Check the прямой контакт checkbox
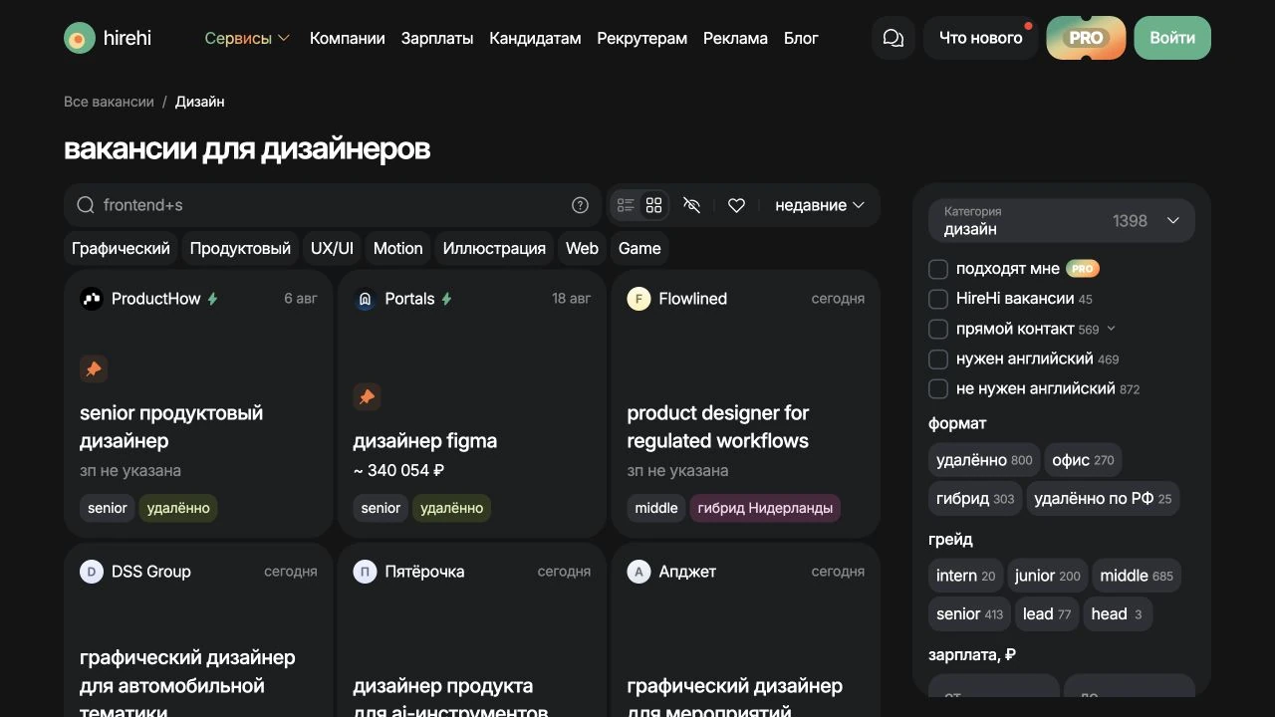 pos(937,329)
